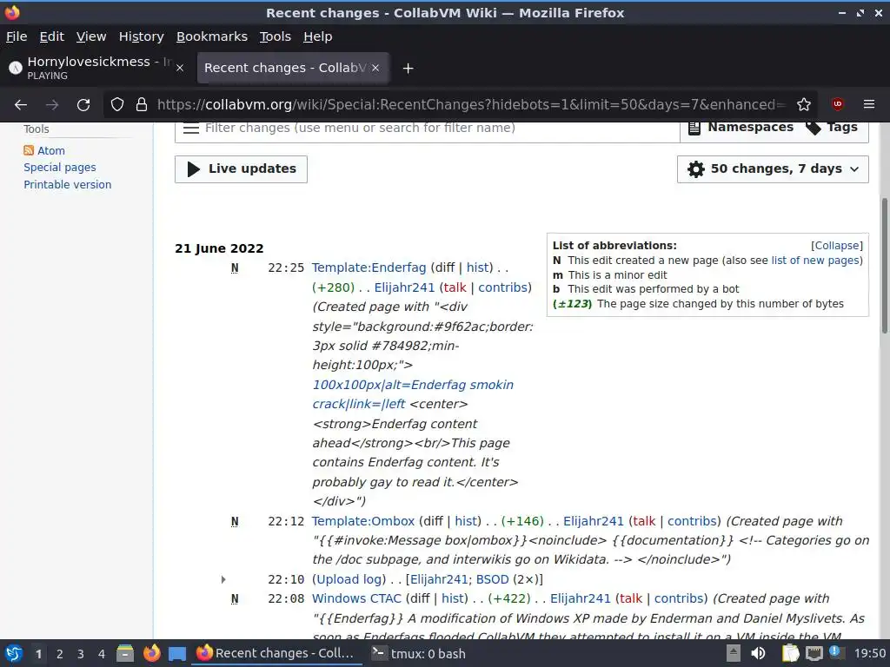Click the forward navigation arrow
Viewport: 890px width, 667px height.
tap(52, 105)
